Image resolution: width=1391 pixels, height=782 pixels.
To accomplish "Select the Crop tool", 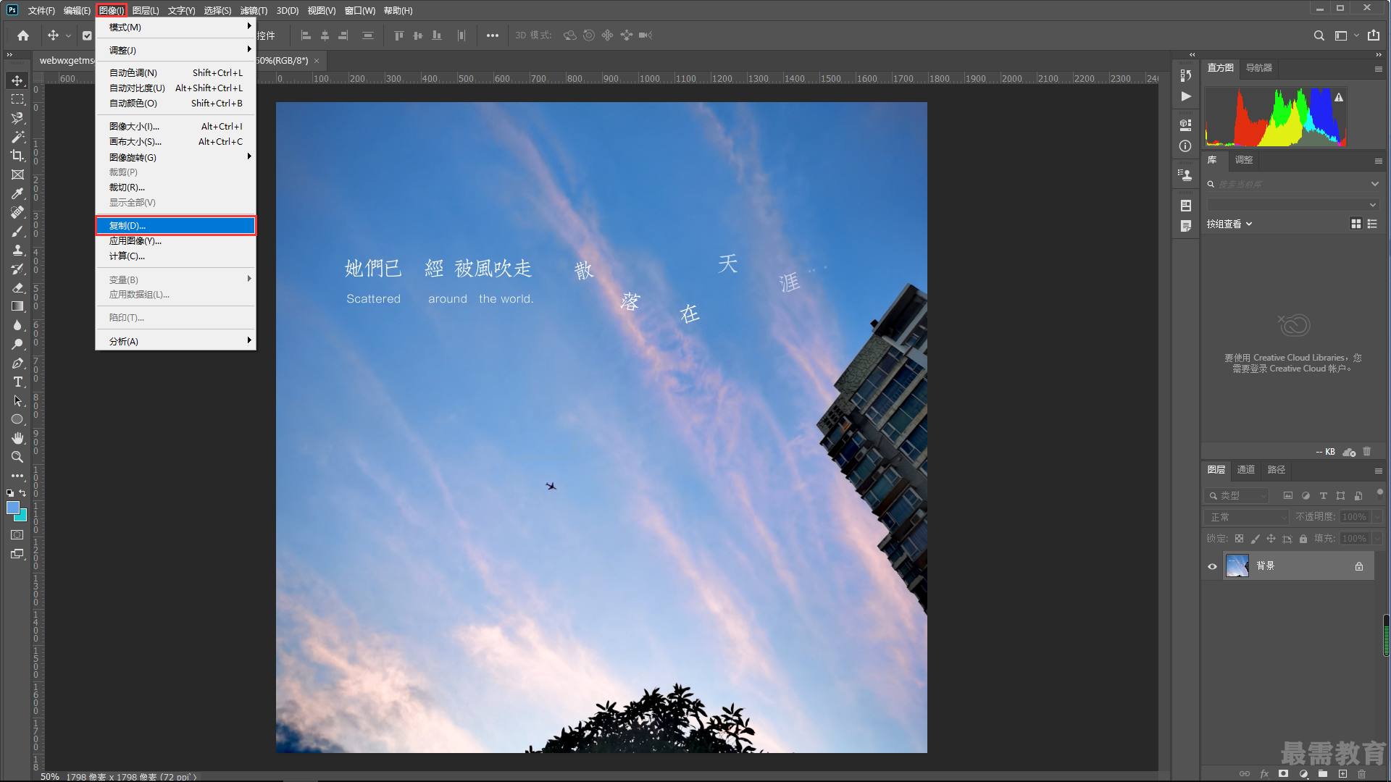I will 17,156.
